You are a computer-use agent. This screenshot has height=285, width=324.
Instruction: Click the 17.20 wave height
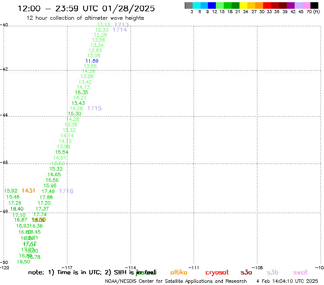[44, 203]
